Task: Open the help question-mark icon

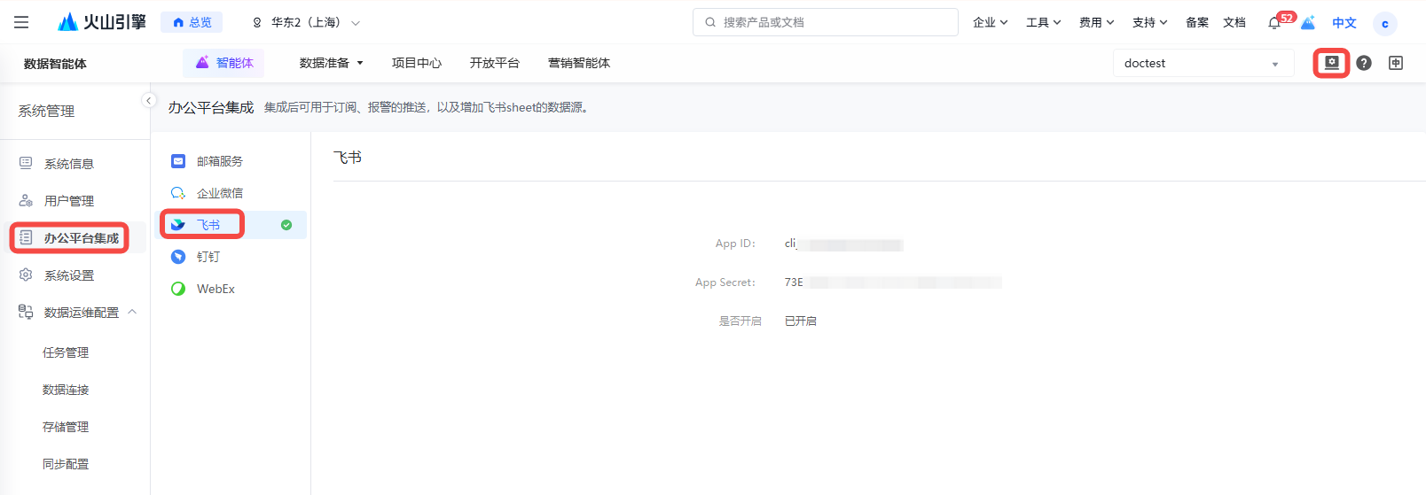Action: [1364, 63]
